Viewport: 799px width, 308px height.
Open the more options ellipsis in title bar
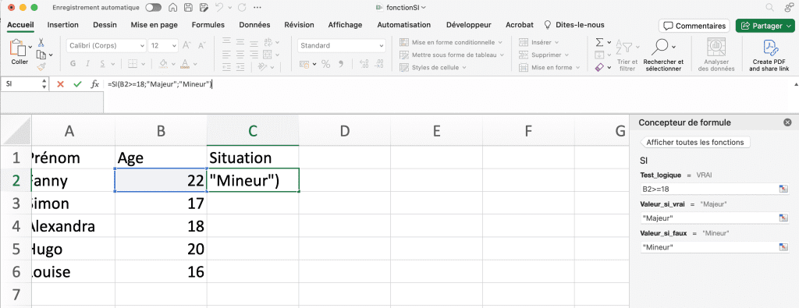258,8
